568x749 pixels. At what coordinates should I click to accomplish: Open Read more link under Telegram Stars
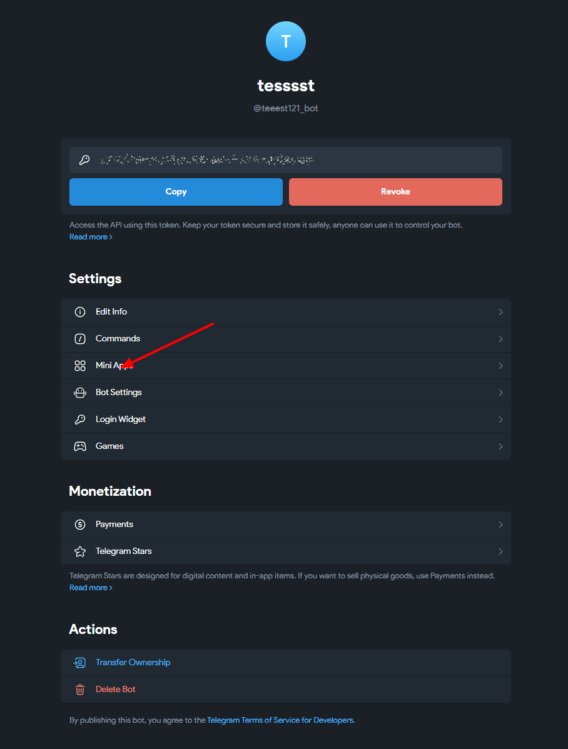[91, 588]
